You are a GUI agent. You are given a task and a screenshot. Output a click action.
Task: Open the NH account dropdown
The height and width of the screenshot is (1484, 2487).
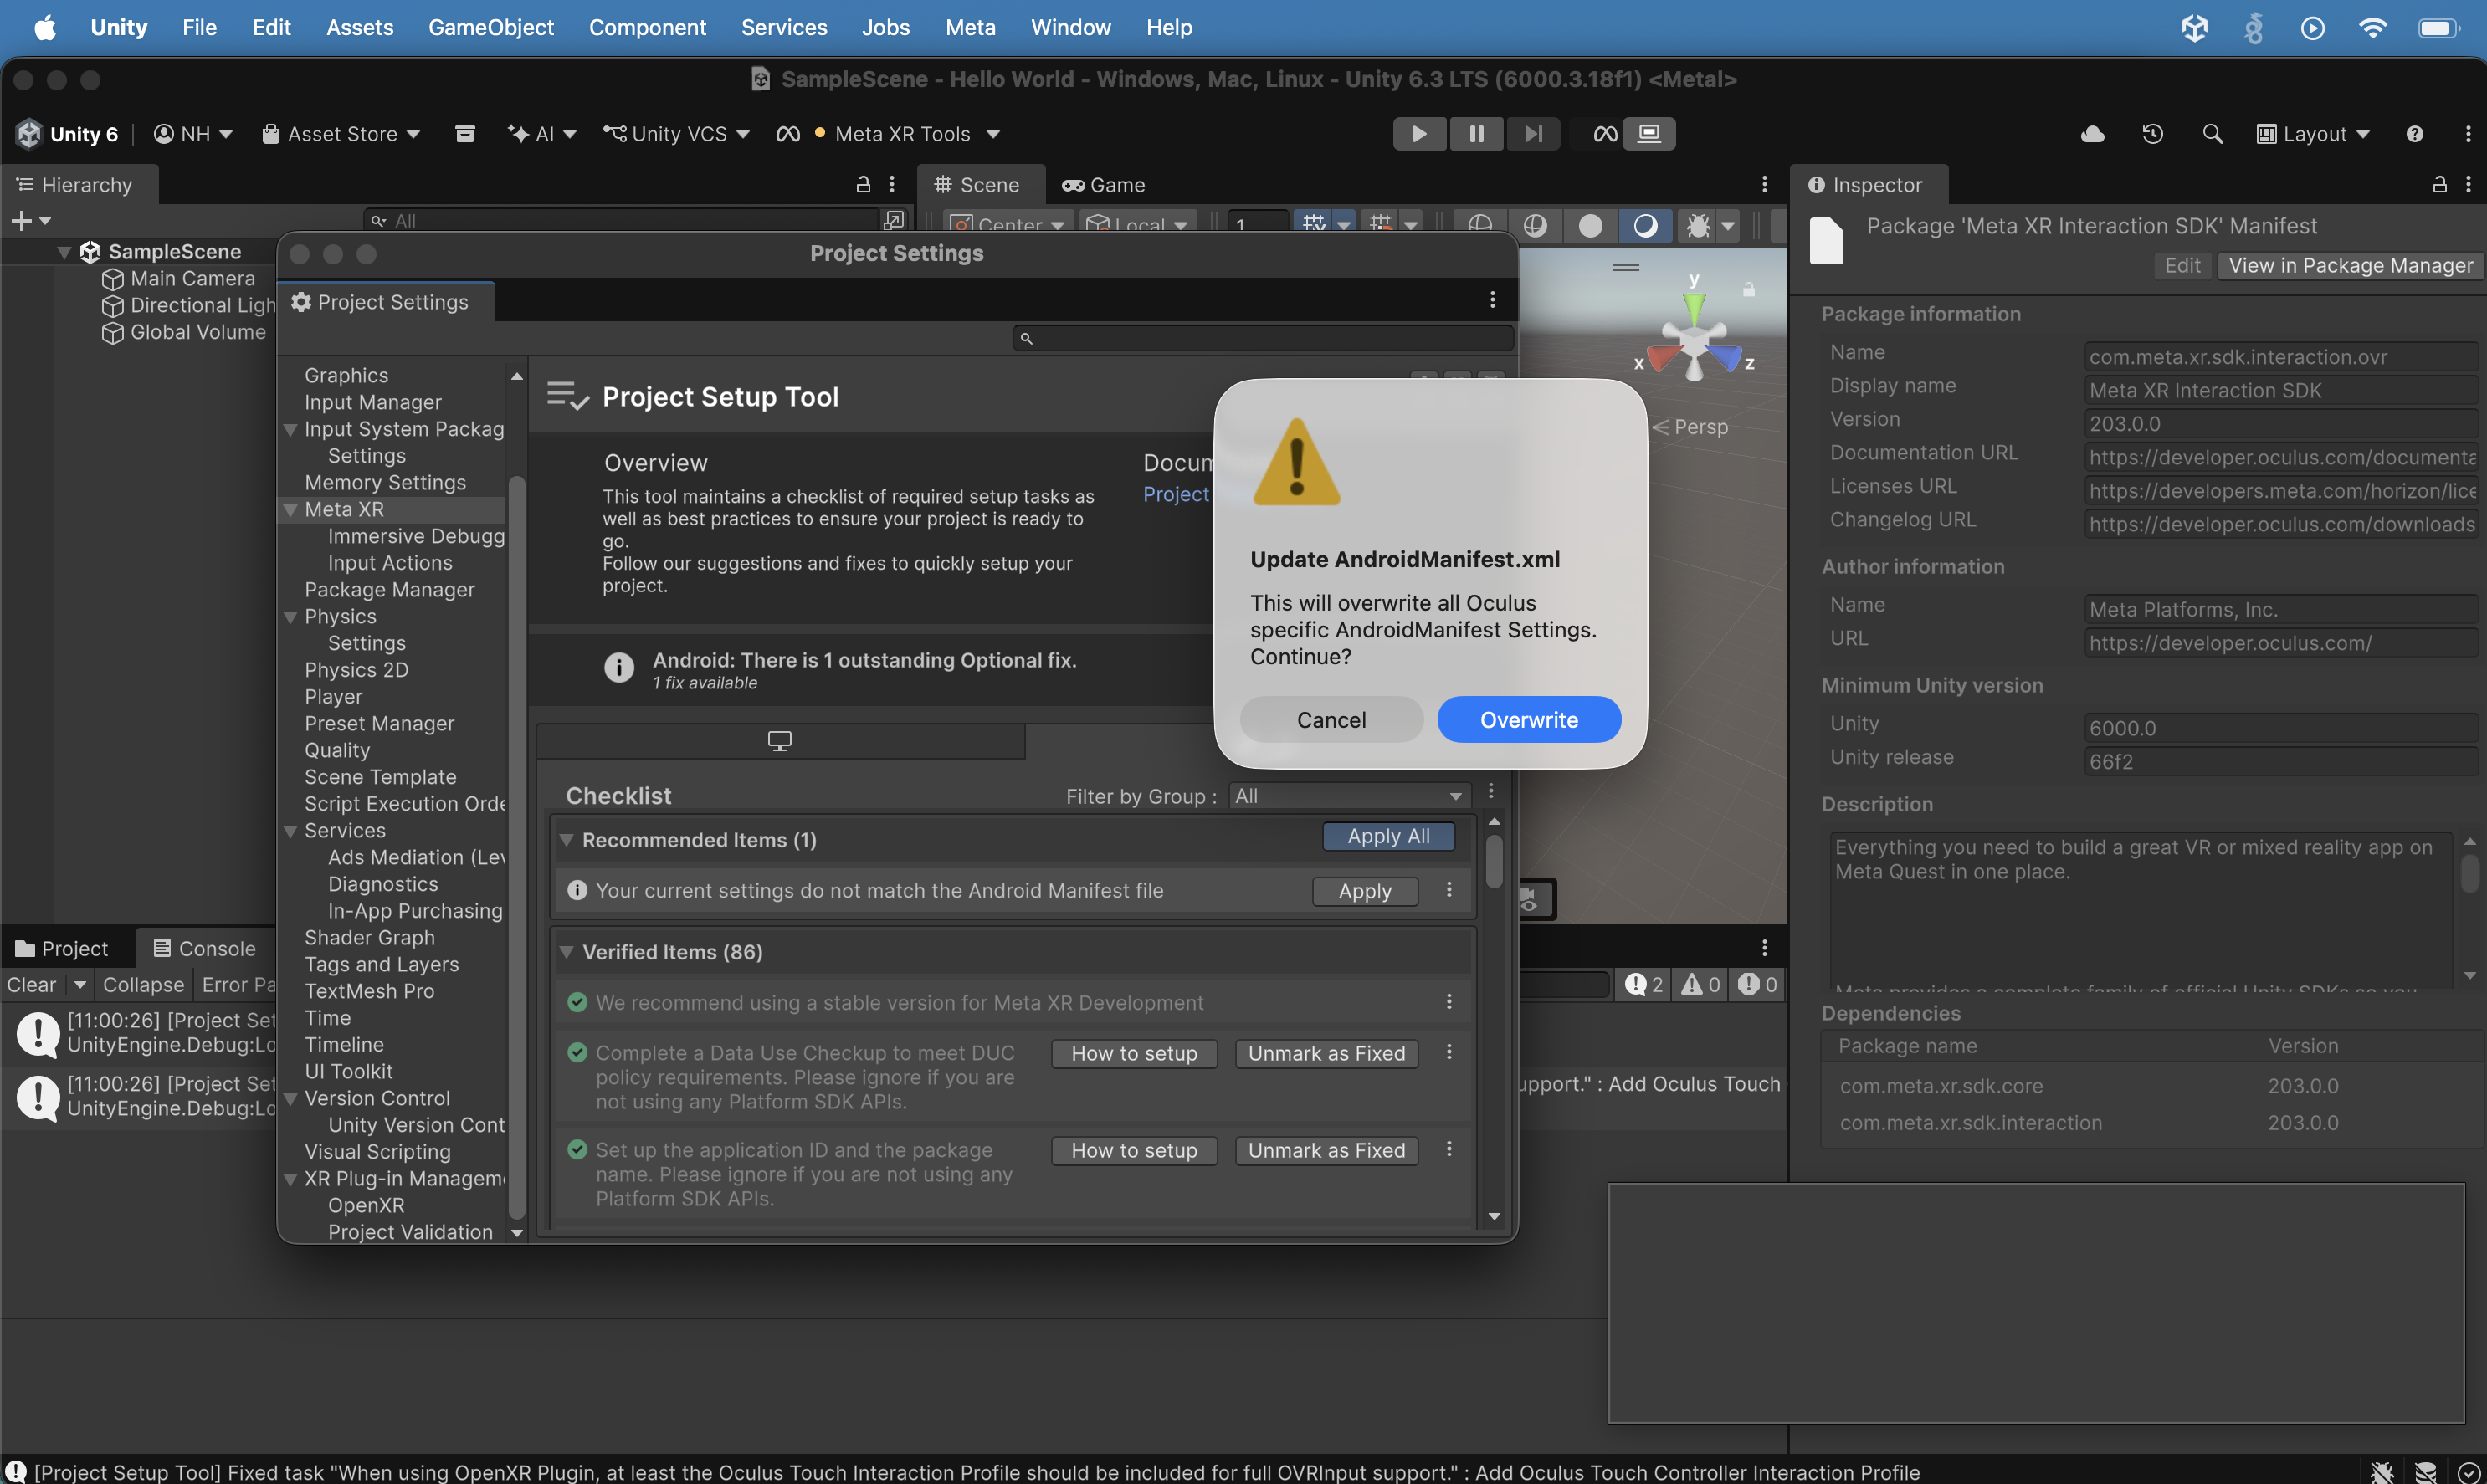pos(193,134)
